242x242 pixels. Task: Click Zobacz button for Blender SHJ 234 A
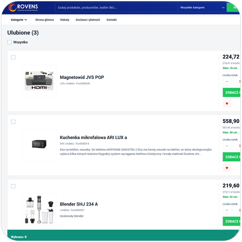click(x=231, y=221)
